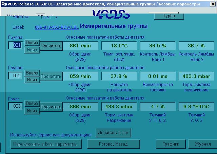The image size is (217, 154).
Task: Select the 4.7 % throttle value
Action: [x=158, y=107]
